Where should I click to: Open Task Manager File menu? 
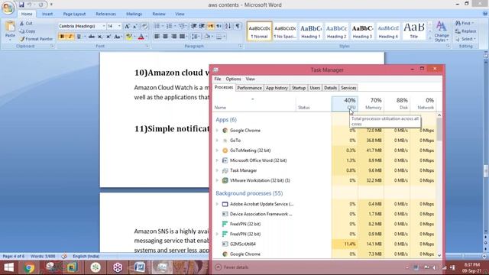(x=218, y=79)
